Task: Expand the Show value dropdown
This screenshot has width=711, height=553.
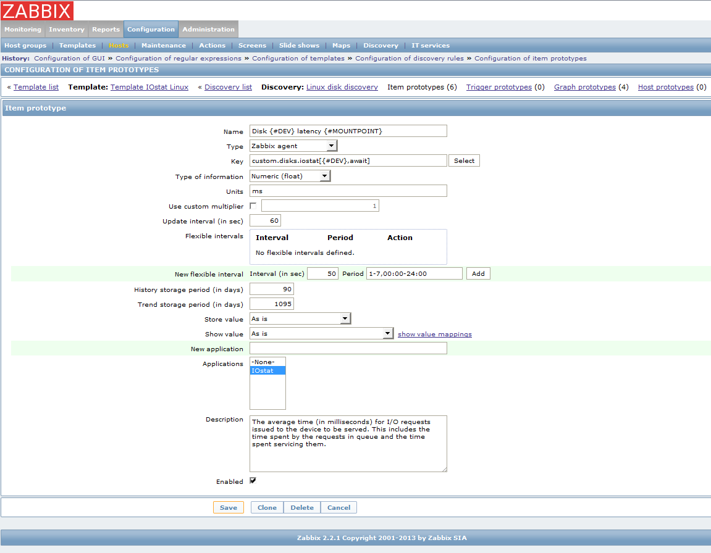Action: point(321,333)
